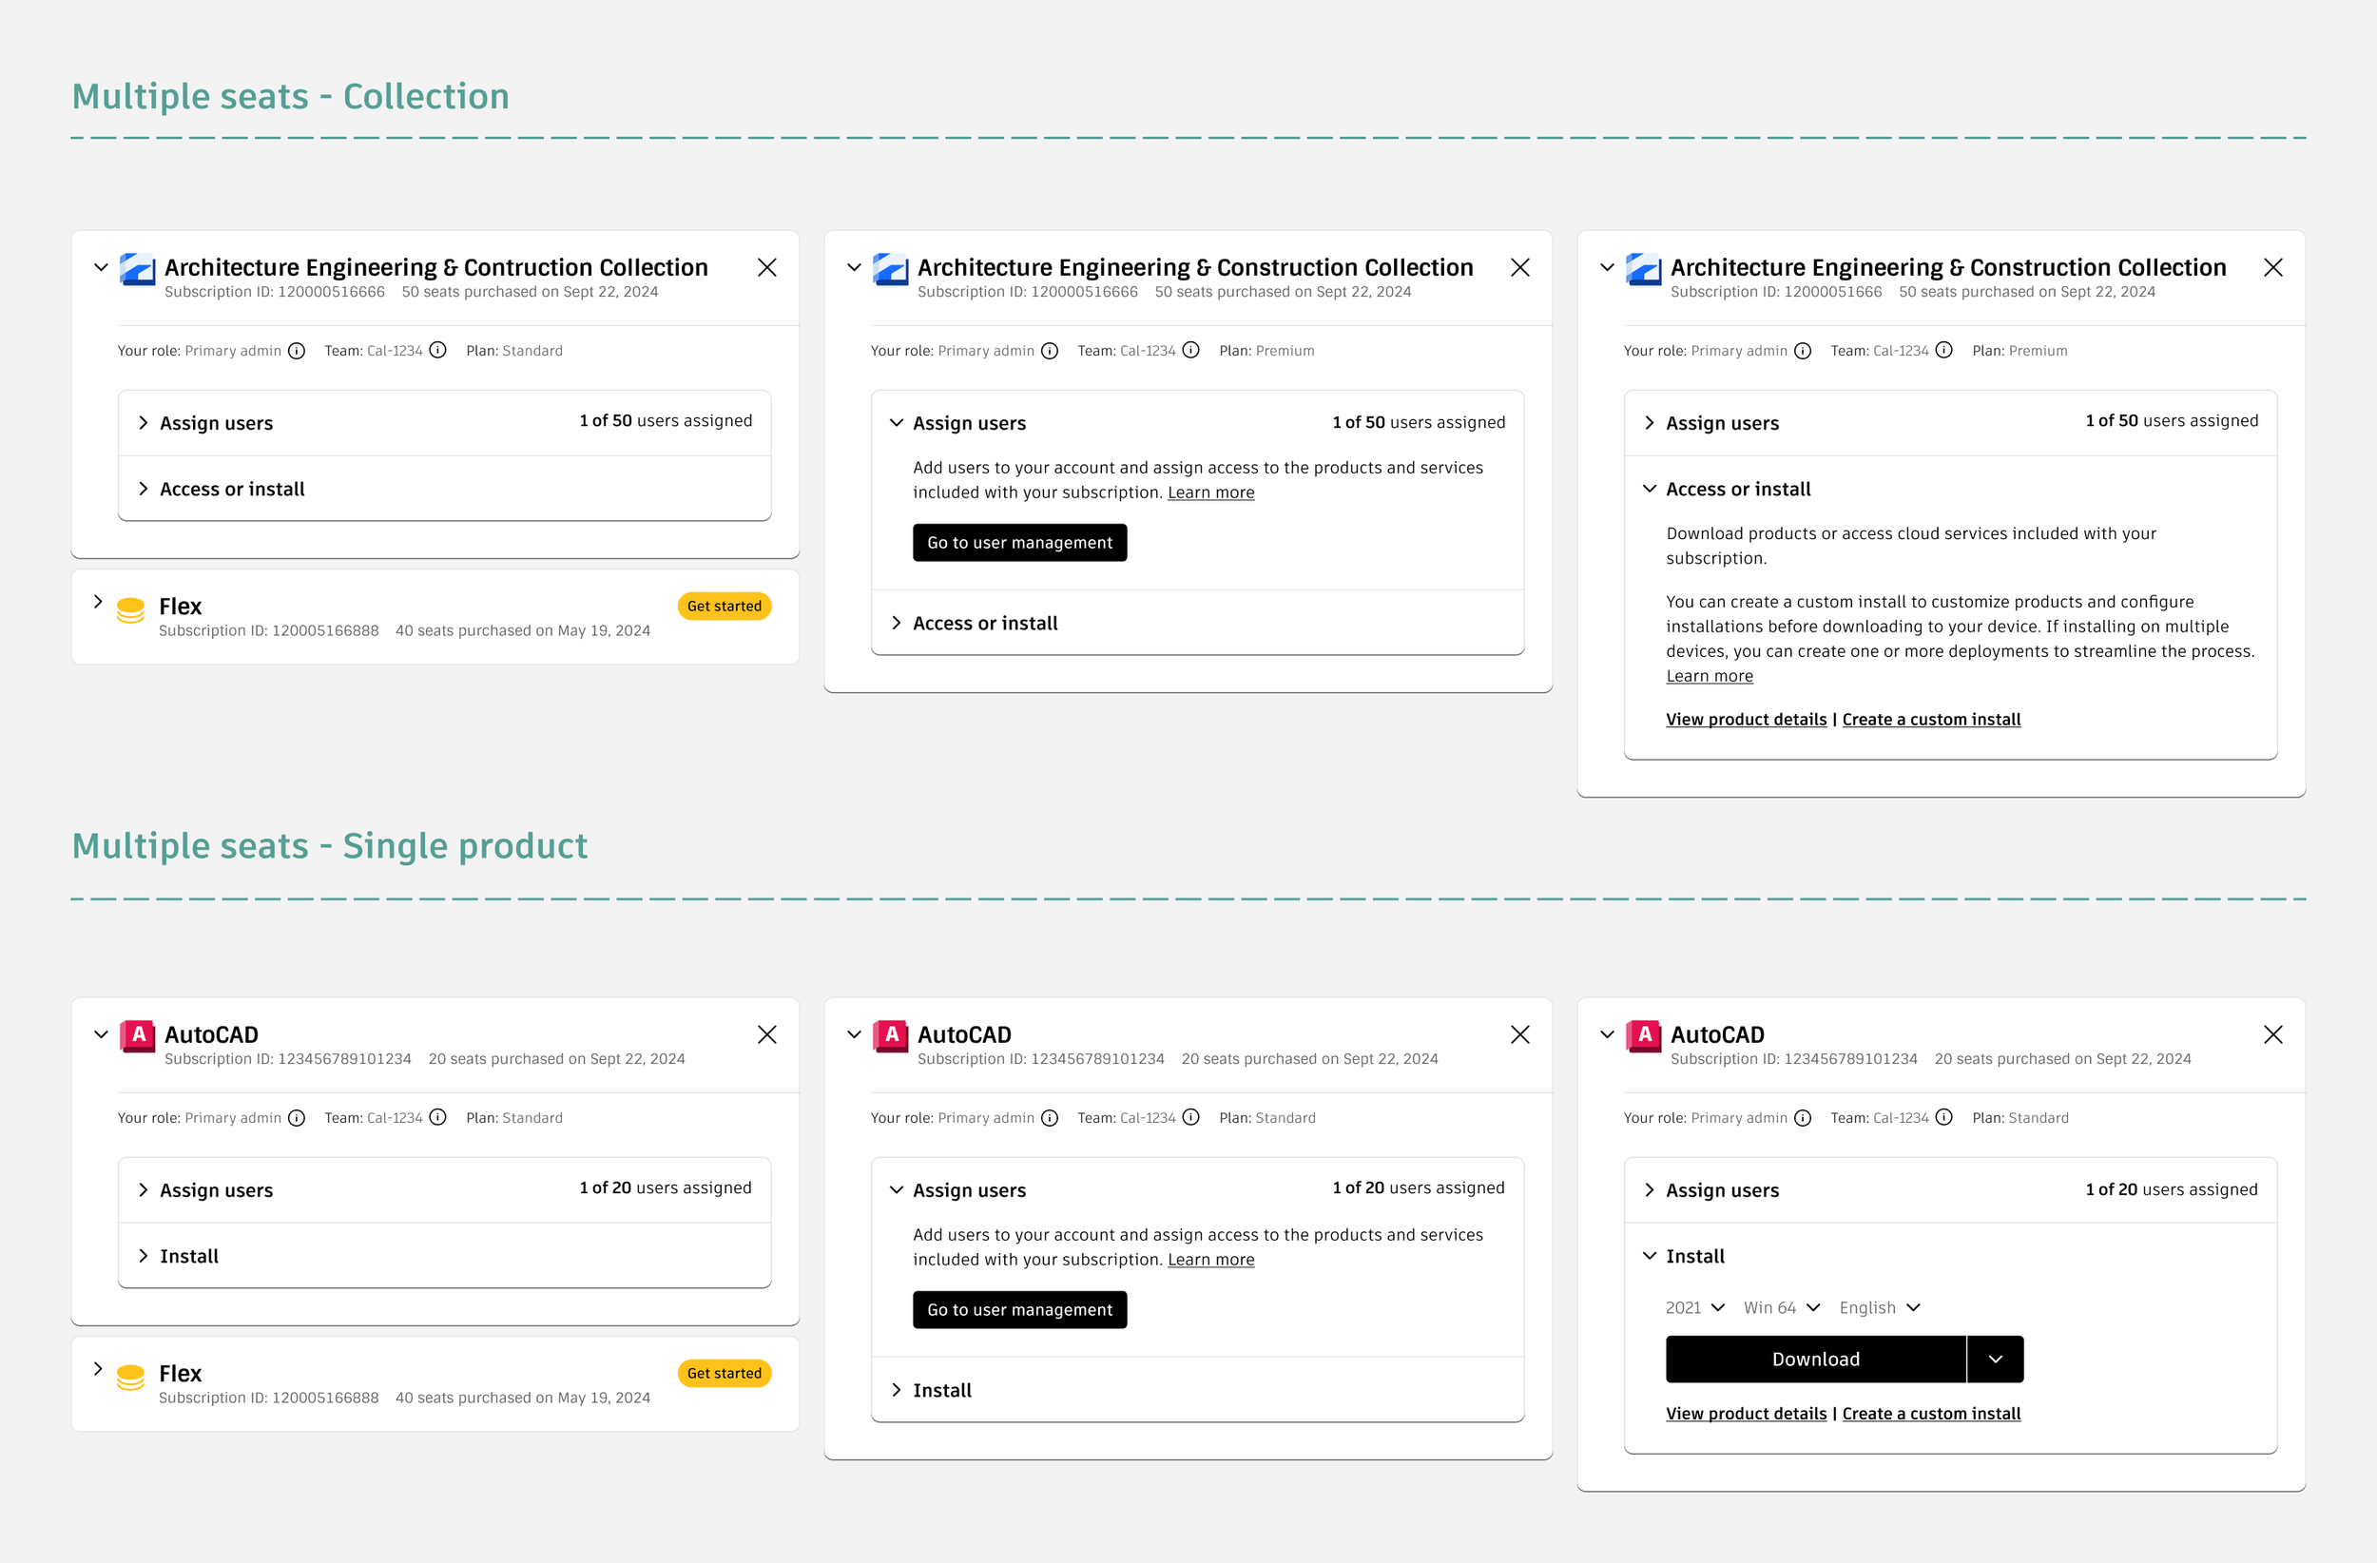Image resolution: width=2377 pixels, height=1563 pixels.
Task: Click the Team info icon in the collection card with Create a custom install
Action: 1943,350
